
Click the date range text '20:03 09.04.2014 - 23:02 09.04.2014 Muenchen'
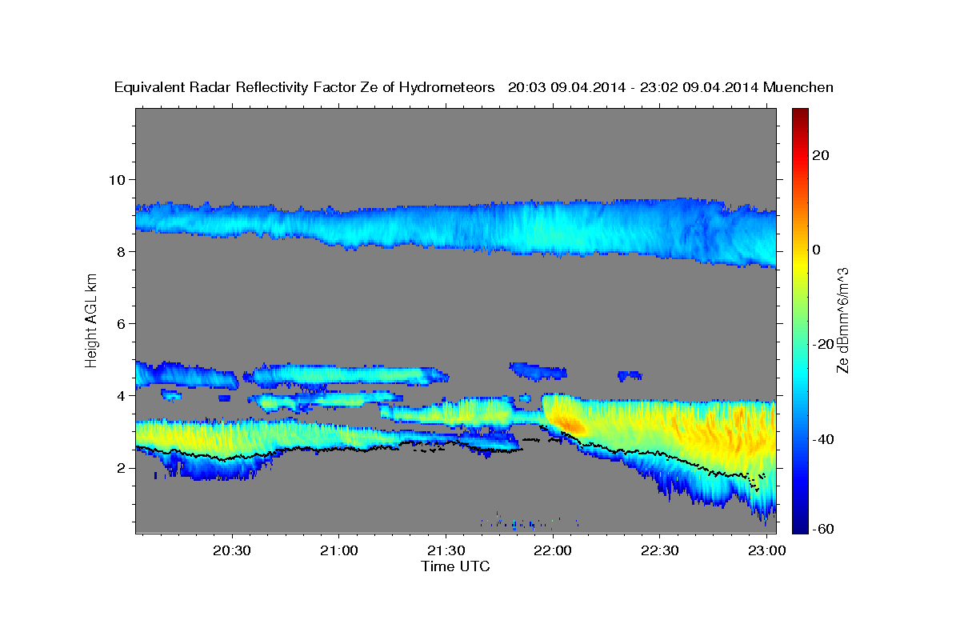click(x=671, y=87)
